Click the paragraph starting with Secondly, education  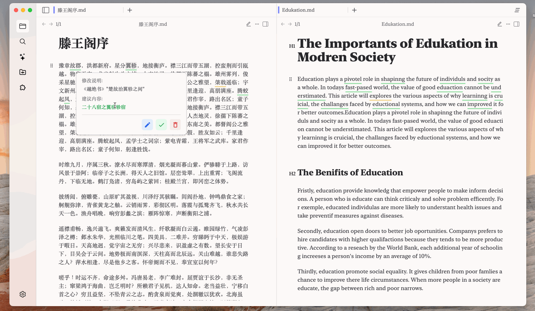coord(400,243)
